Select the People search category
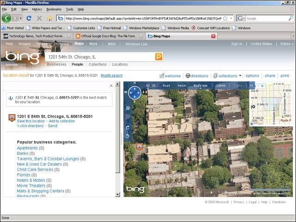296x222 pixels. 77,64
